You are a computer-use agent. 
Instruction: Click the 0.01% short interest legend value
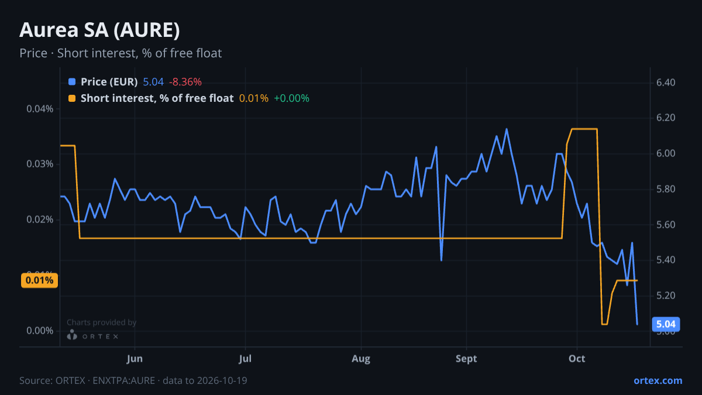[254, 98]
